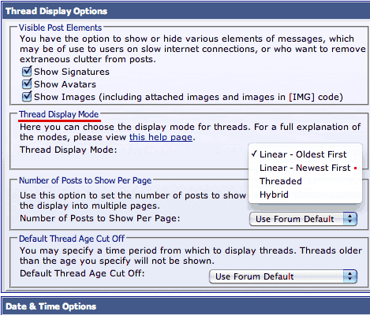Open Thread Age Cut Off Use Forum Default dropdown
370x315 pixels.
pos(283,276)
